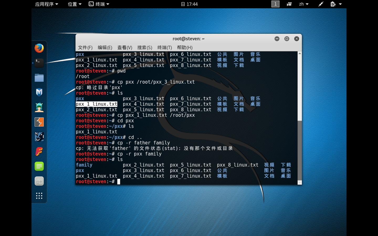The height and width of the screenshot is (236, 378).
Task: Open the 位置 places dropdown
Action: (75, 4)
